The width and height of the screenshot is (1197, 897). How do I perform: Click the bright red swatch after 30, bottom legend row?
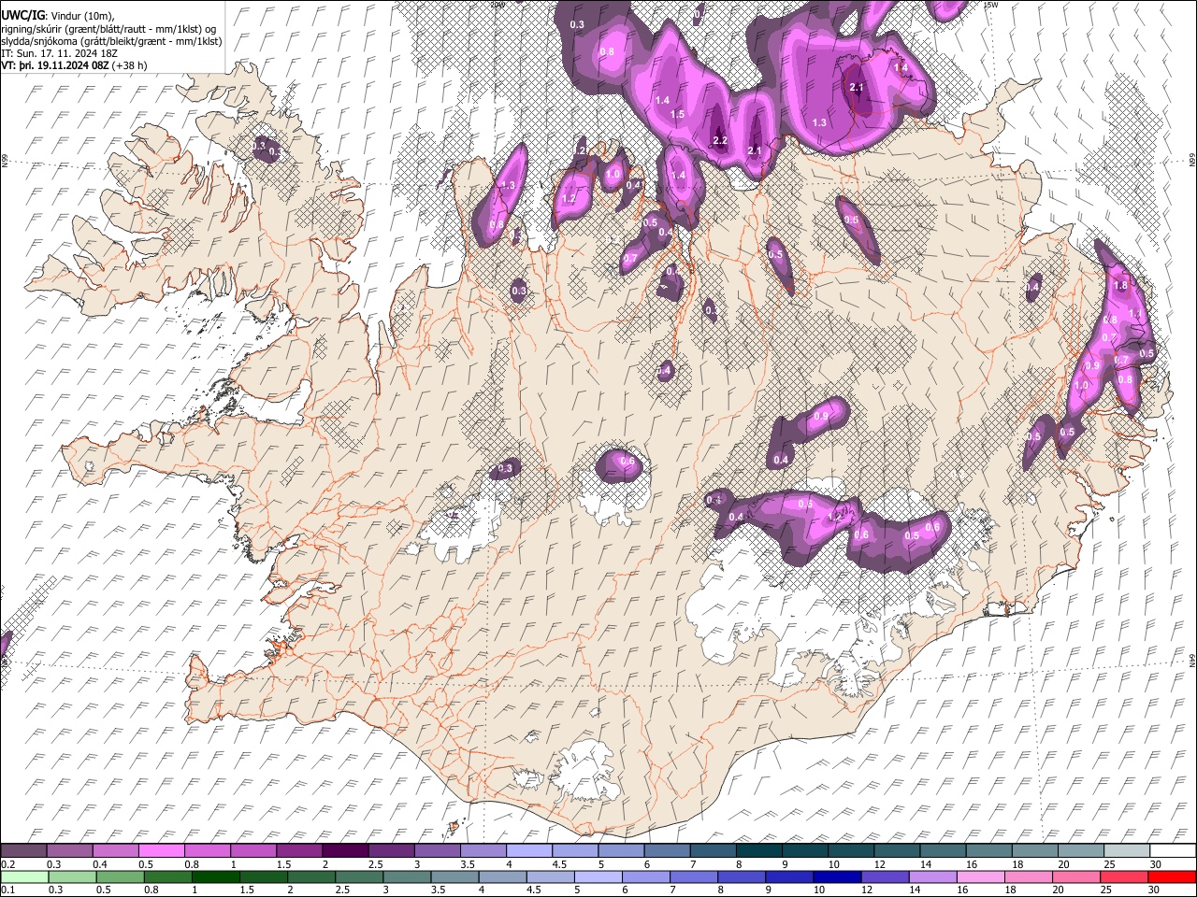point(1171,876)
